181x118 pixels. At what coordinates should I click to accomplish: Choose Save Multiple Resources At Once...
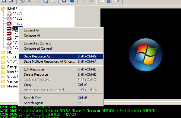pyautogui.click(x=61, y=61)
